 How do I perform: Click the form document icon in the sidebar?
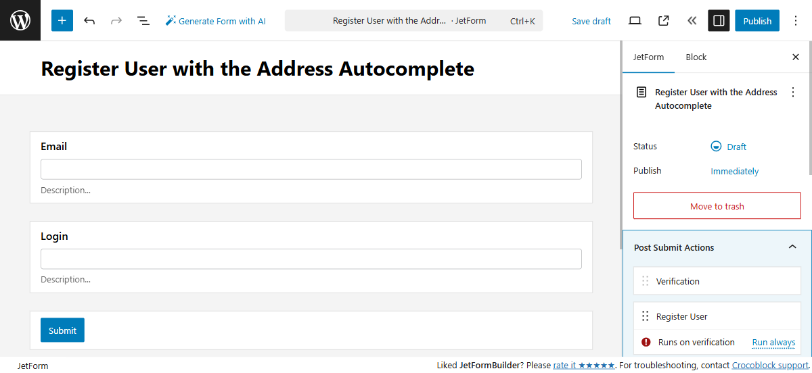tap(641, 93)
